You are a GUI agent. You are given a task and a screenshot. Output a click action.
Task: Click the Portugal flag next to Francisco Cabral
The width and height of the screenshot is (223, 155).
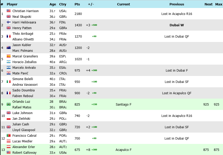point(8,136)
